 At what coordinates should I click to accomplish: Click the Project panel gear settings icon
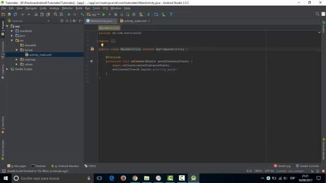click(x=74, y=21)
